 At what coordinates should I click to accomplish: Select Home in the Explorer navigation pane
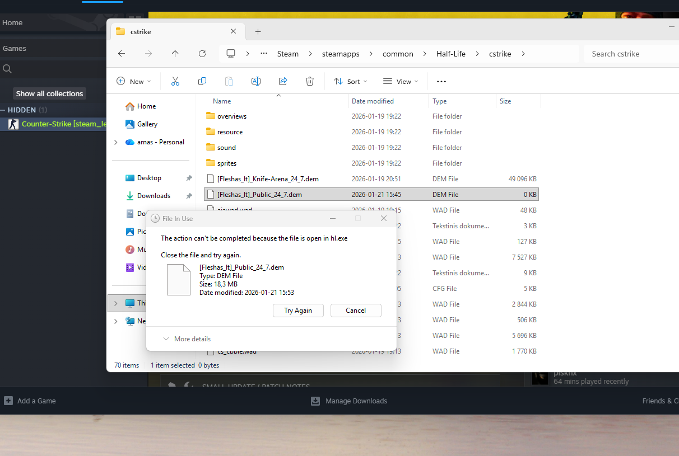point(146,106)
